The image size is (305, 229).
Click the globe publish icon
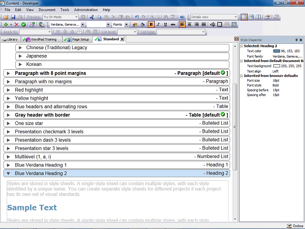(x=41, y=24)
